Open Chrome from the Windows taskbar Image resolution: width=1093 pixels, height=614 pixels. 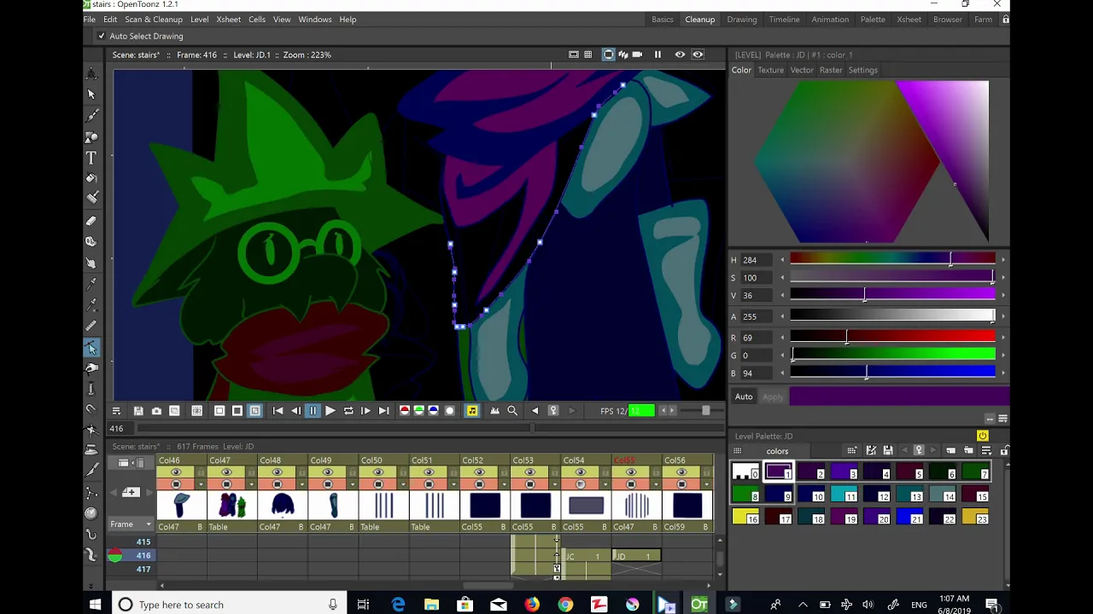coord(565,605)
